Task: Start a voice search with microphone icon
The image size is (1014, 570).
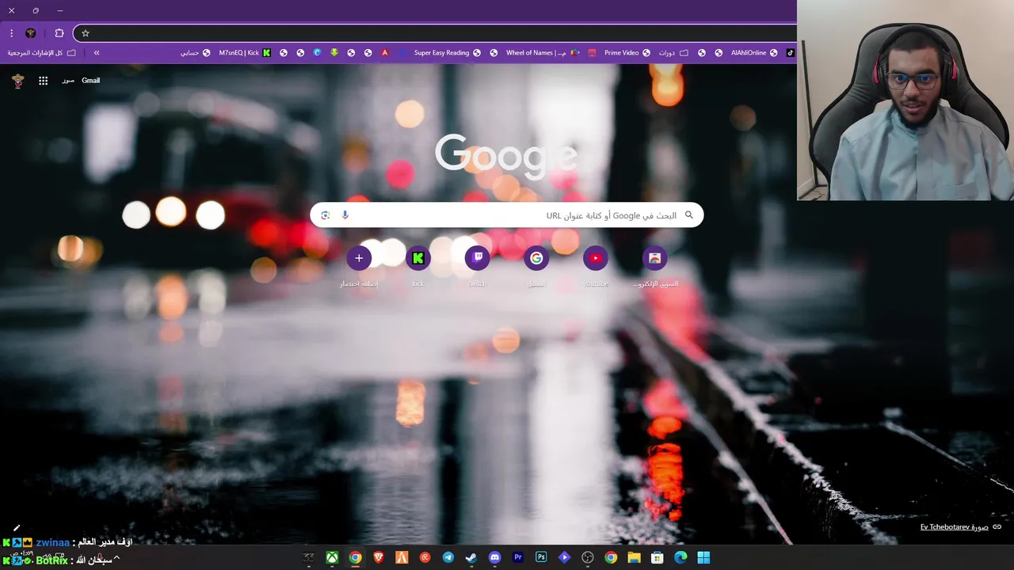Action: 345,215
